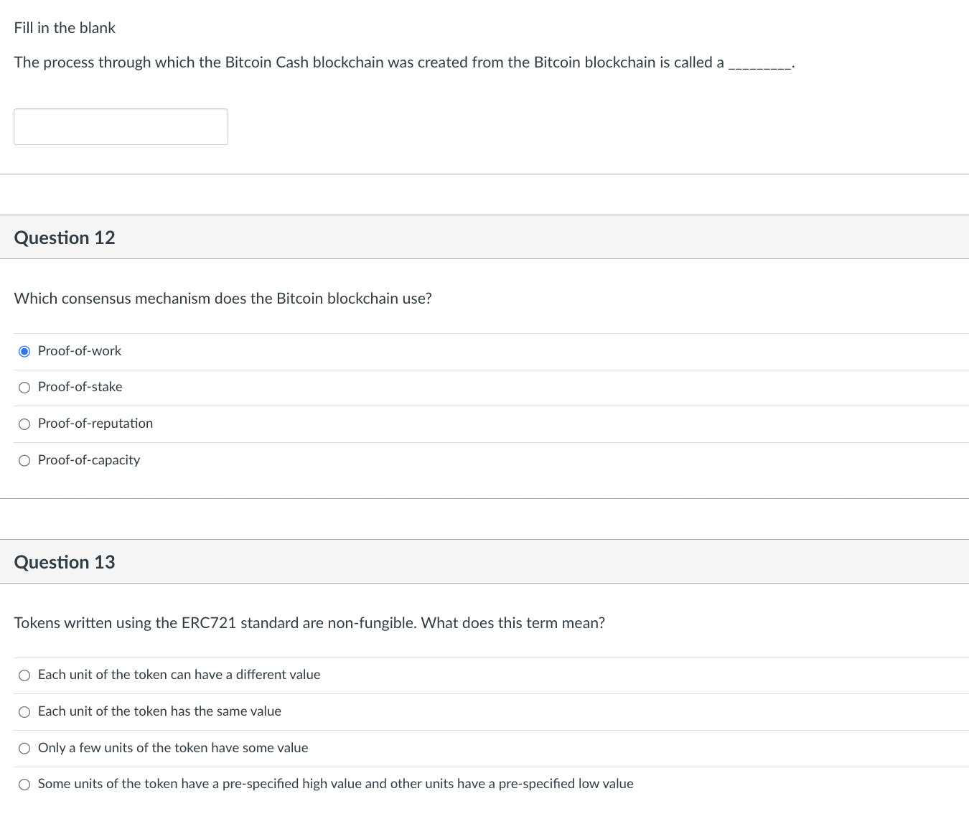This screenshot has width=969, height=814.
Task: Click the Question 12 header
Action: (x=65, y=237)
